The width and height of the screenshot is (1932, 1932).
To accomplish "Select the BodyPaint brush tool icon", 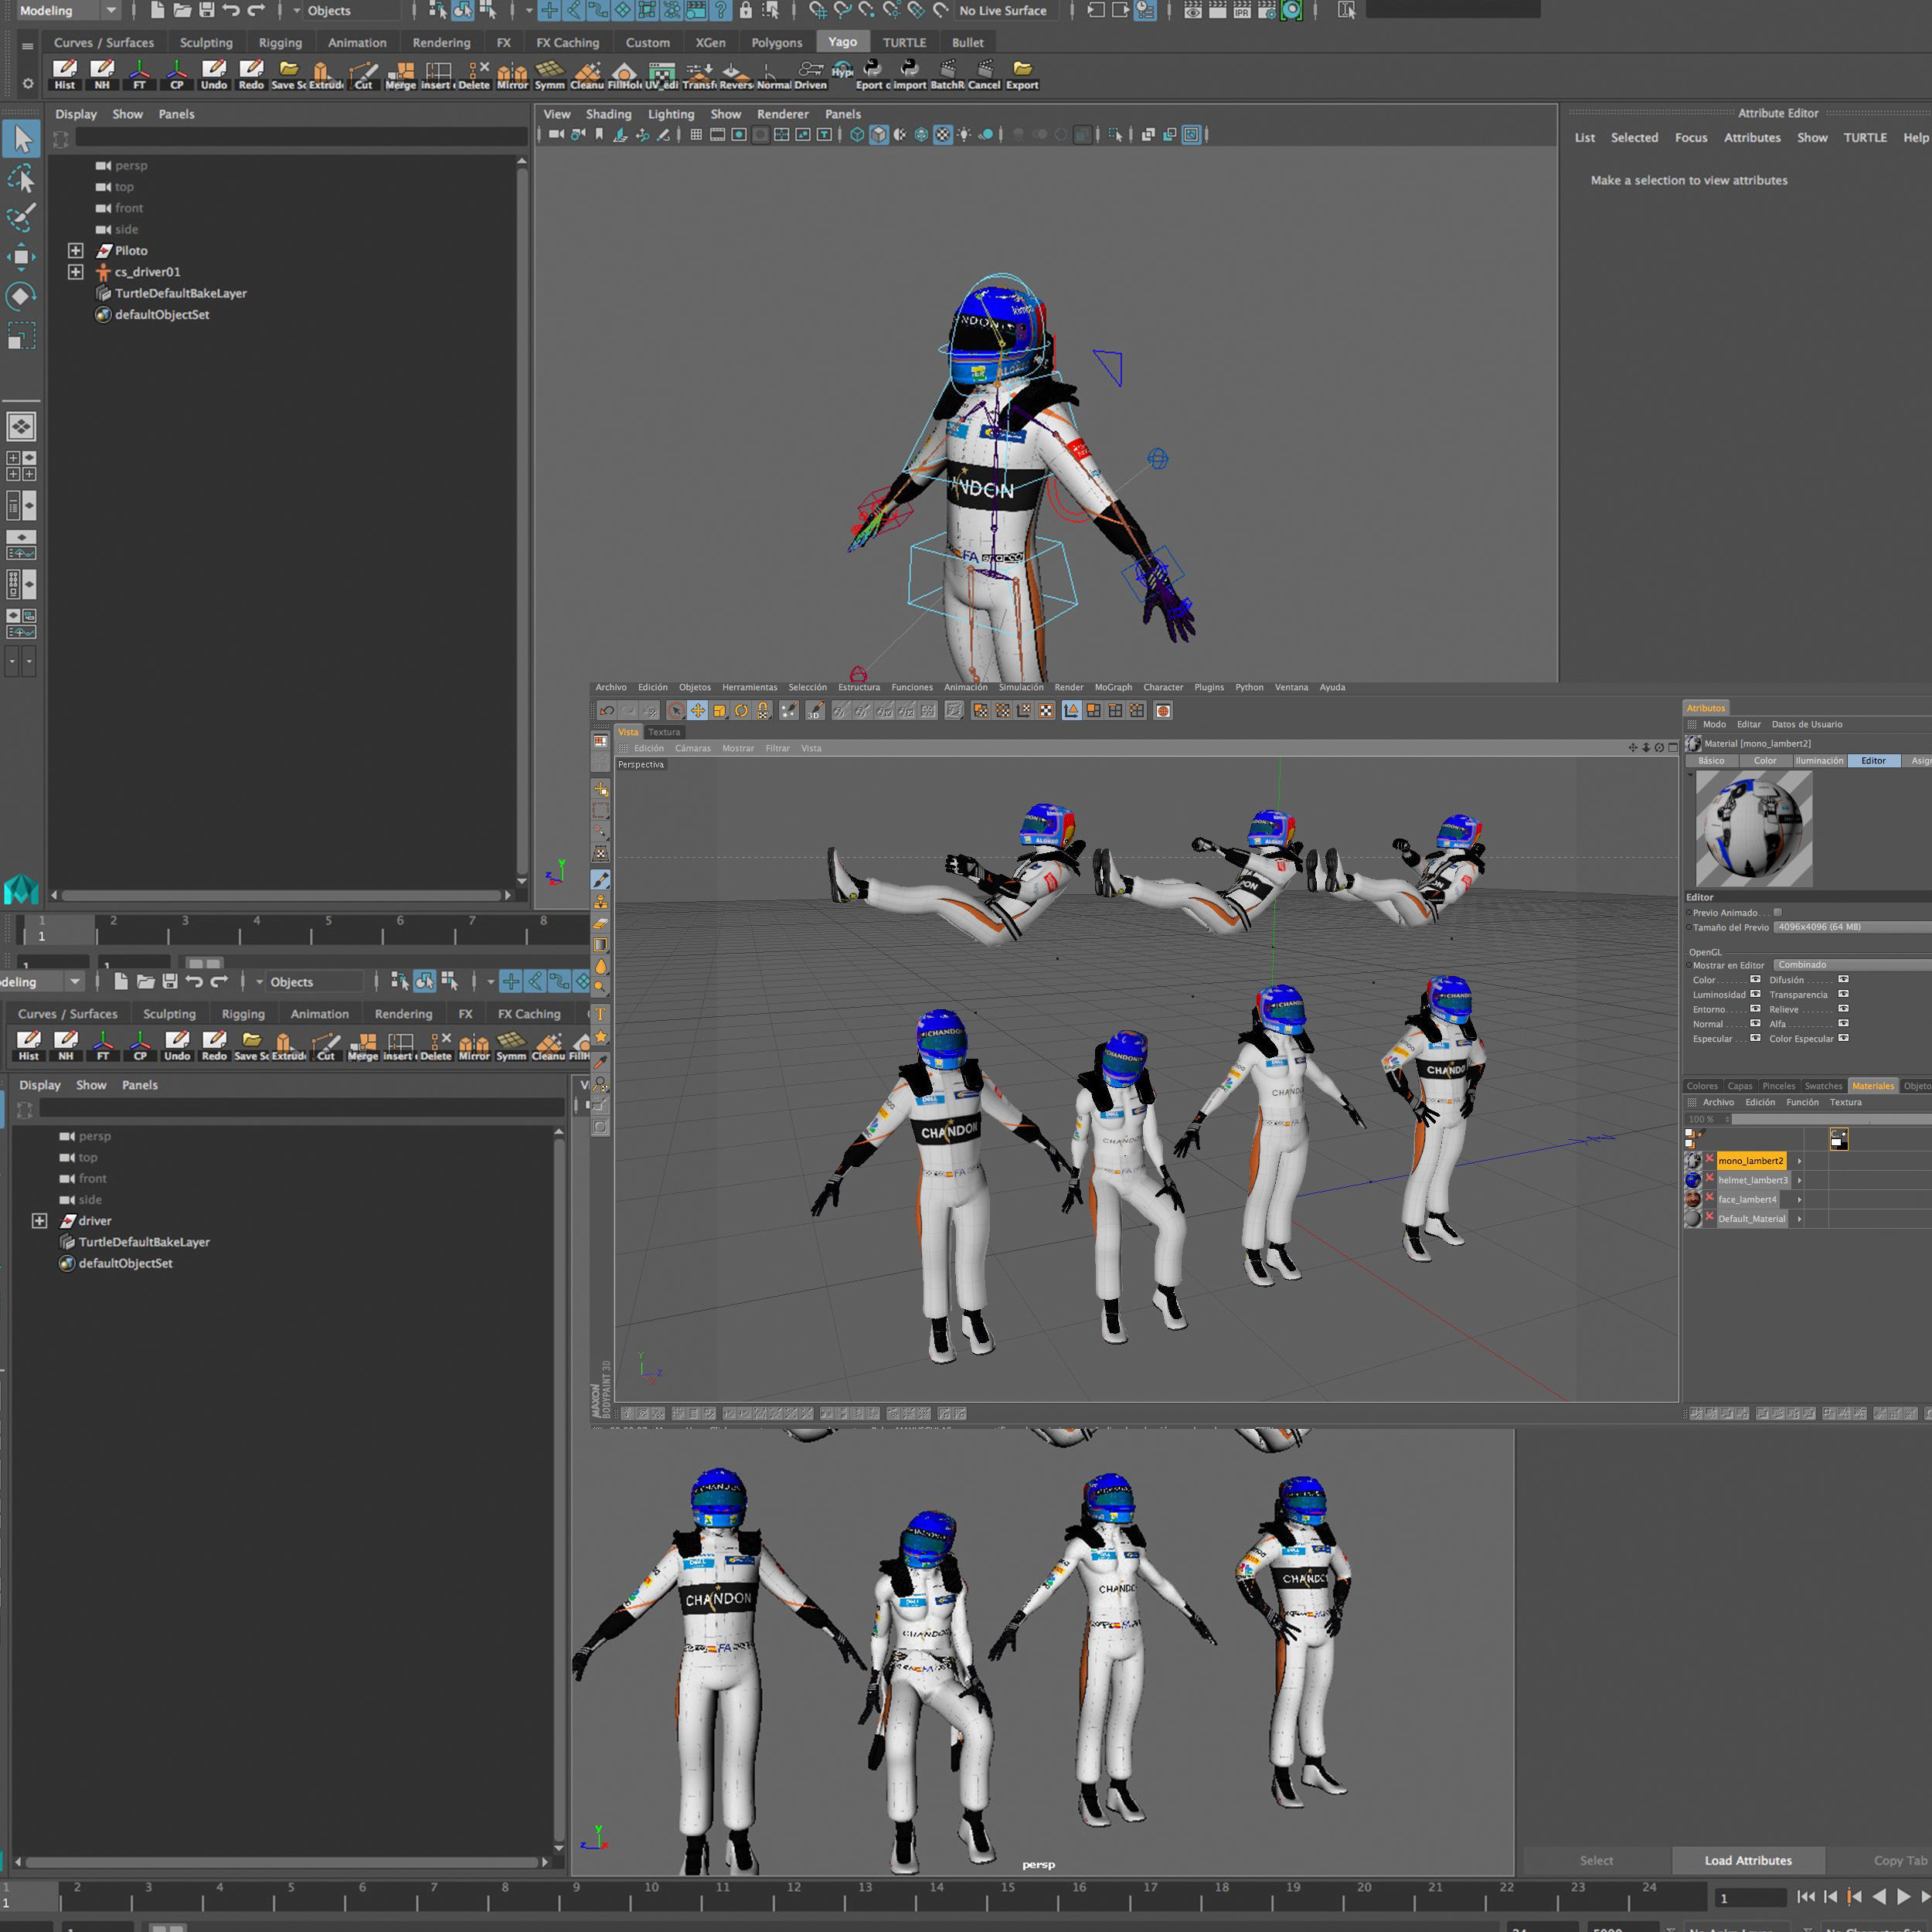I will pyautogui.click(x=600, y=880).
